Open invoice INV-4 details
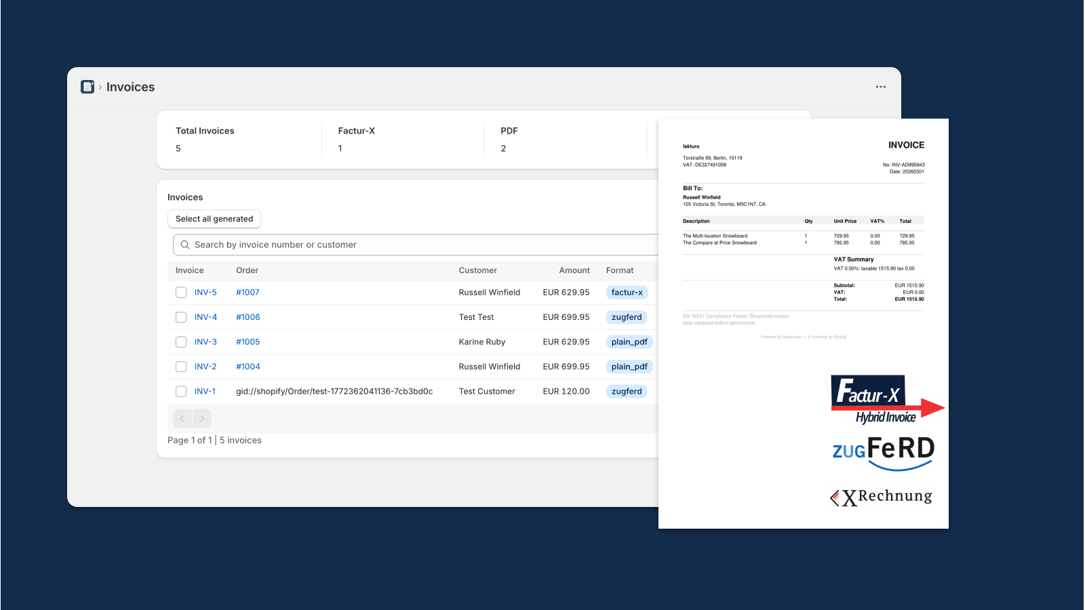This screenshot has width=1085, height=610. [x=205, y=317]
